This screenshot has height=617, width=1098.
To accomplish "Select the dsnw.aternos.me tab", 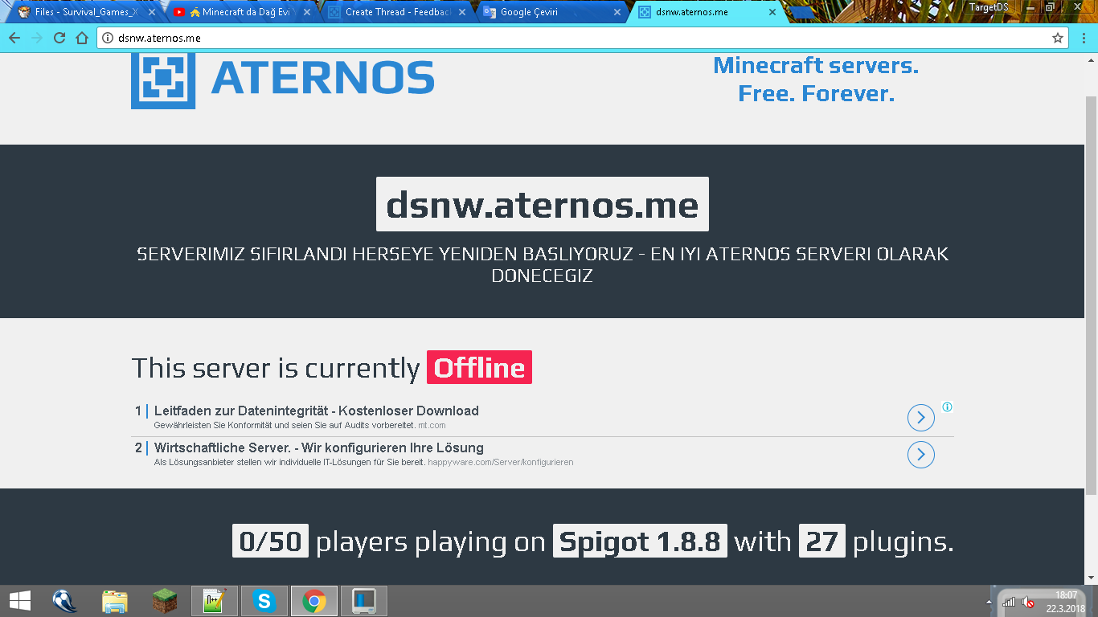I will coord(706,12).
